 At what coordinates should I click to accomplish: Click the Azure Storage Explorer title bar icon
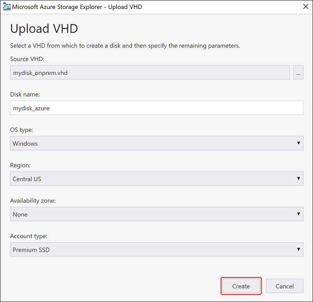pyautogui.click(x=7, y=7)
